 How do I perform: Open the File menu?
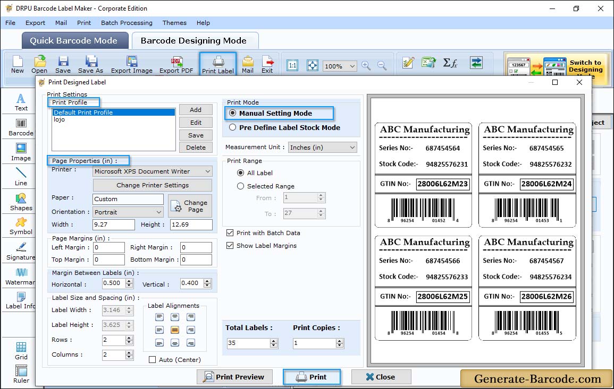point(10,23)
